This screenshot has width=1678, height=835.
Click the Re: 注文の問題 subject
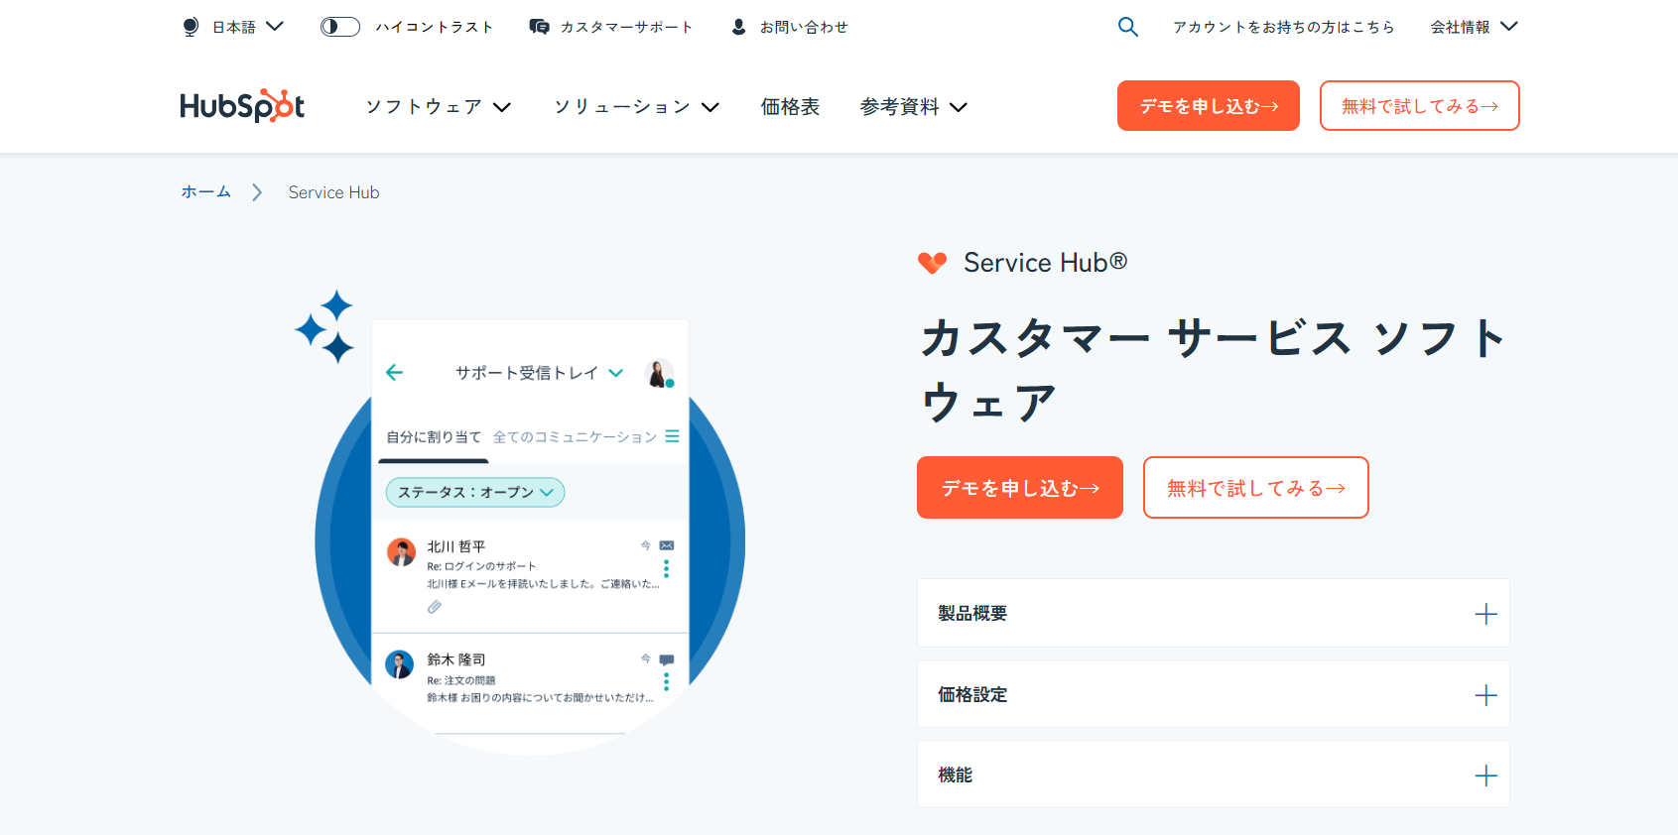[461, 680]
